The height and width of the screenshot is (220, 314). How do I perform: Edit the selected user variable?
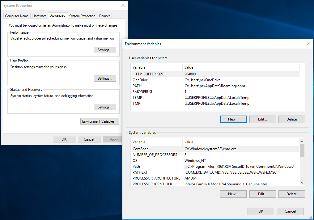tap(262, 119)
